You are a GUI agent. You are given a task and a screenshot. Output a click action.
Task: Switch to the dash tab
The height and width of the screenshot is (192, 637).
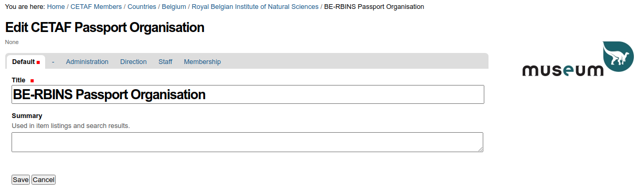tap(53, 62)
